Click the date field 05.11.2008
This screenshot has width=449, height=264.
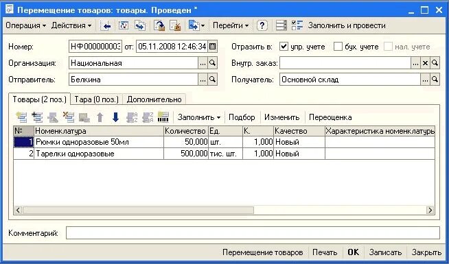point(172,47)
